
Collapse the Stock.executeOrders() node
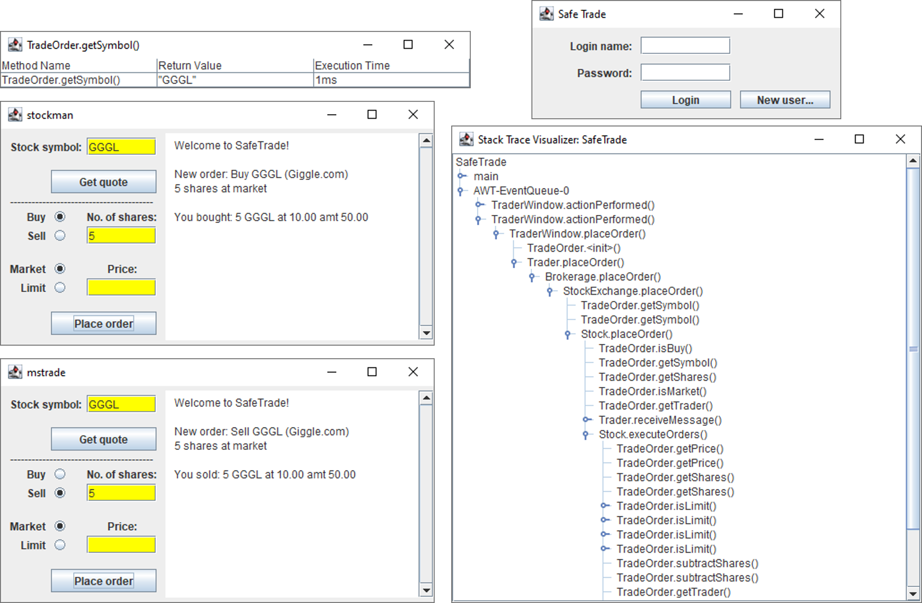586,434
